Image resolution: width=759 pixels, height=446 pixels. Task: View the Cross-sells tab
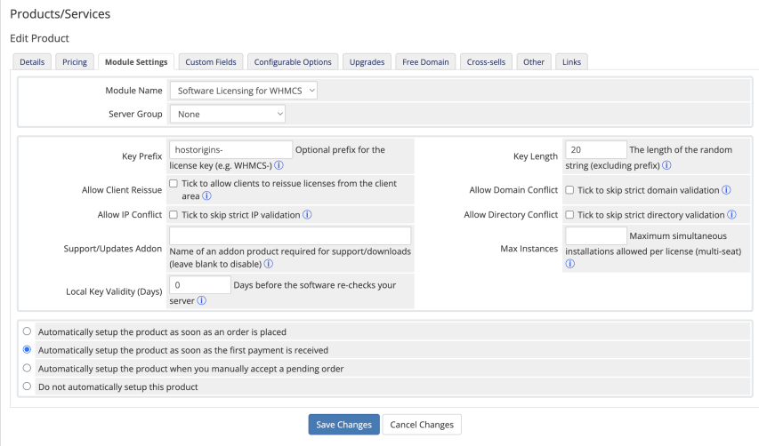486,62
